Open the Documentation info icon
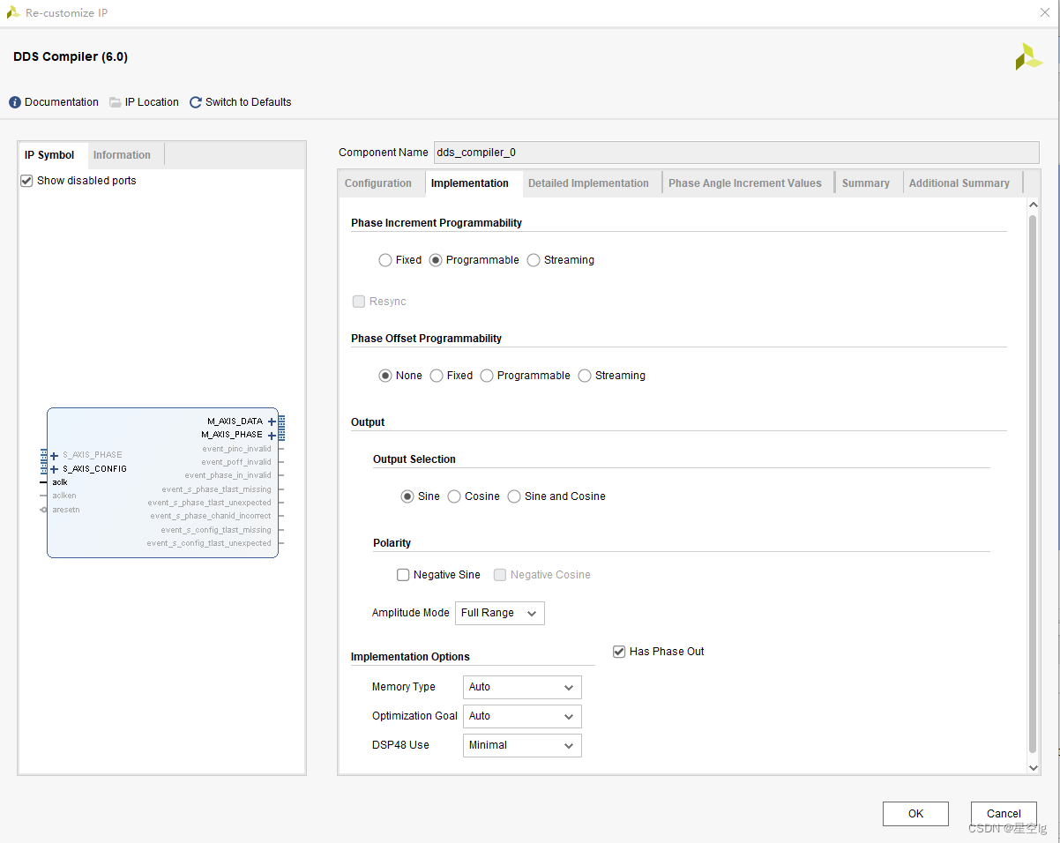The height and width of the screenshot is (843, 1060). 15,102
